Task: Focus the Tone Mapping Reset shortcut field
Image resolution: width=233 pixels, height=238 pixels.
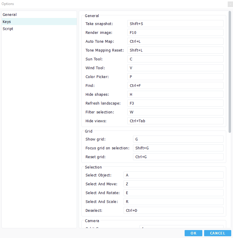Action: [175, 50]
